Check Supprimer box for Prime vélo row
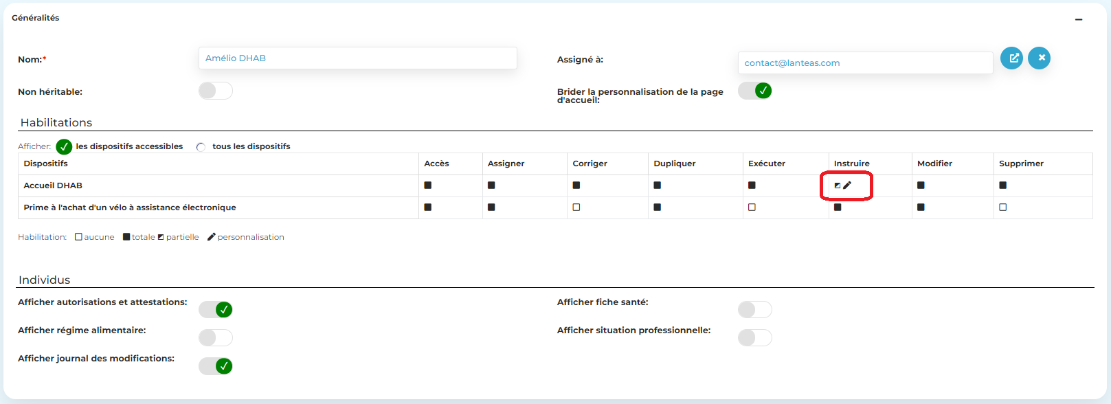Viewport: 1111px width, 404px height. point(1003,207)
